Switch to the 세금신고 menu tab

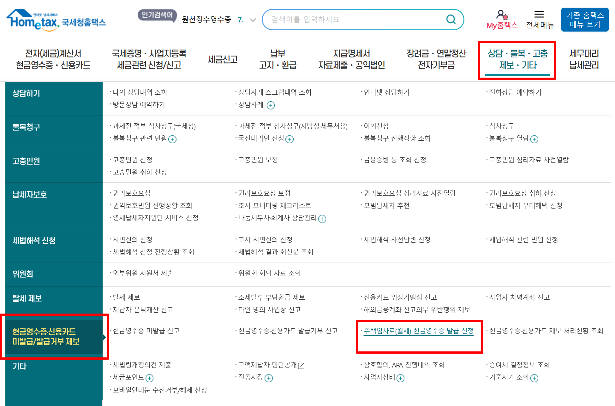223,59
